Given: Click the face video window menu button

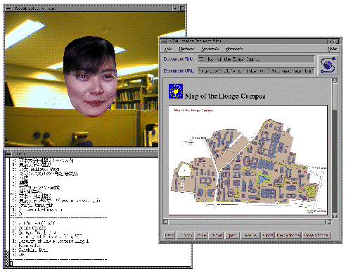Looking at the screenshot, I should (8, 8).
